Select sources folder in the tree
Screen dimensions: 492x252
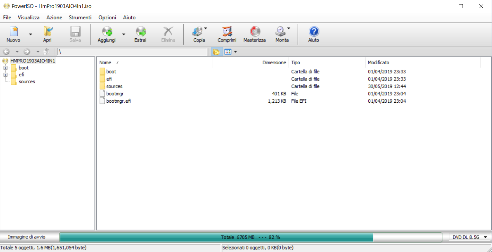click(x=27, y=82)
